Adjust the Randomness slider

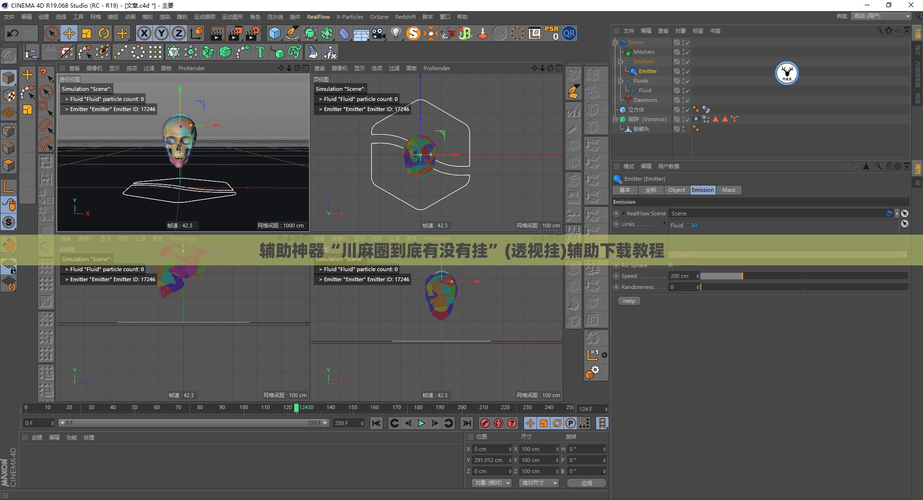804,287
